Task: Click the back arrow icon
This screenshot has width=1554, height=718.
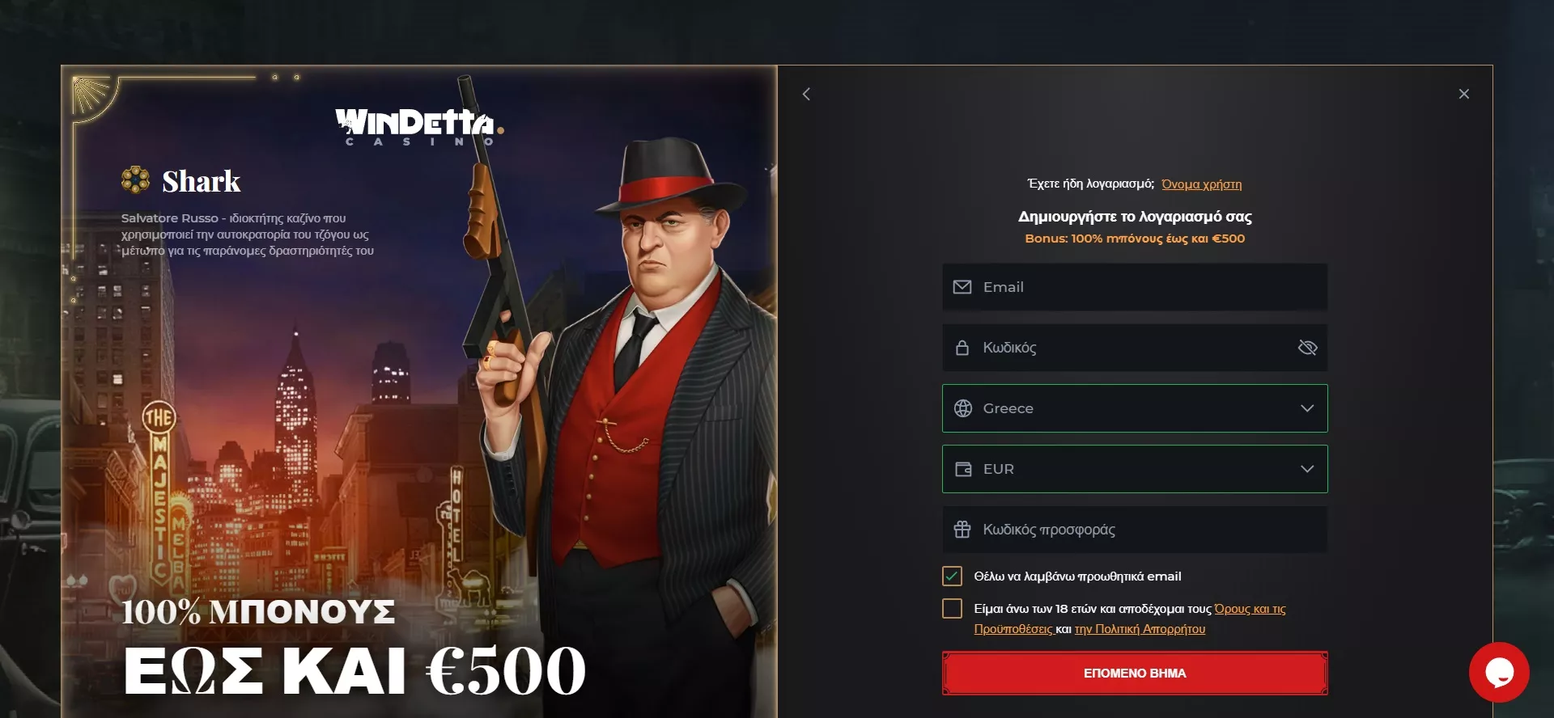Action: [806, 95]
